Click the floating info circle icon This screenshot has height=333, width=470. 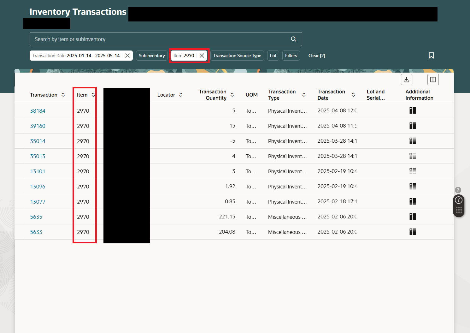458,200
